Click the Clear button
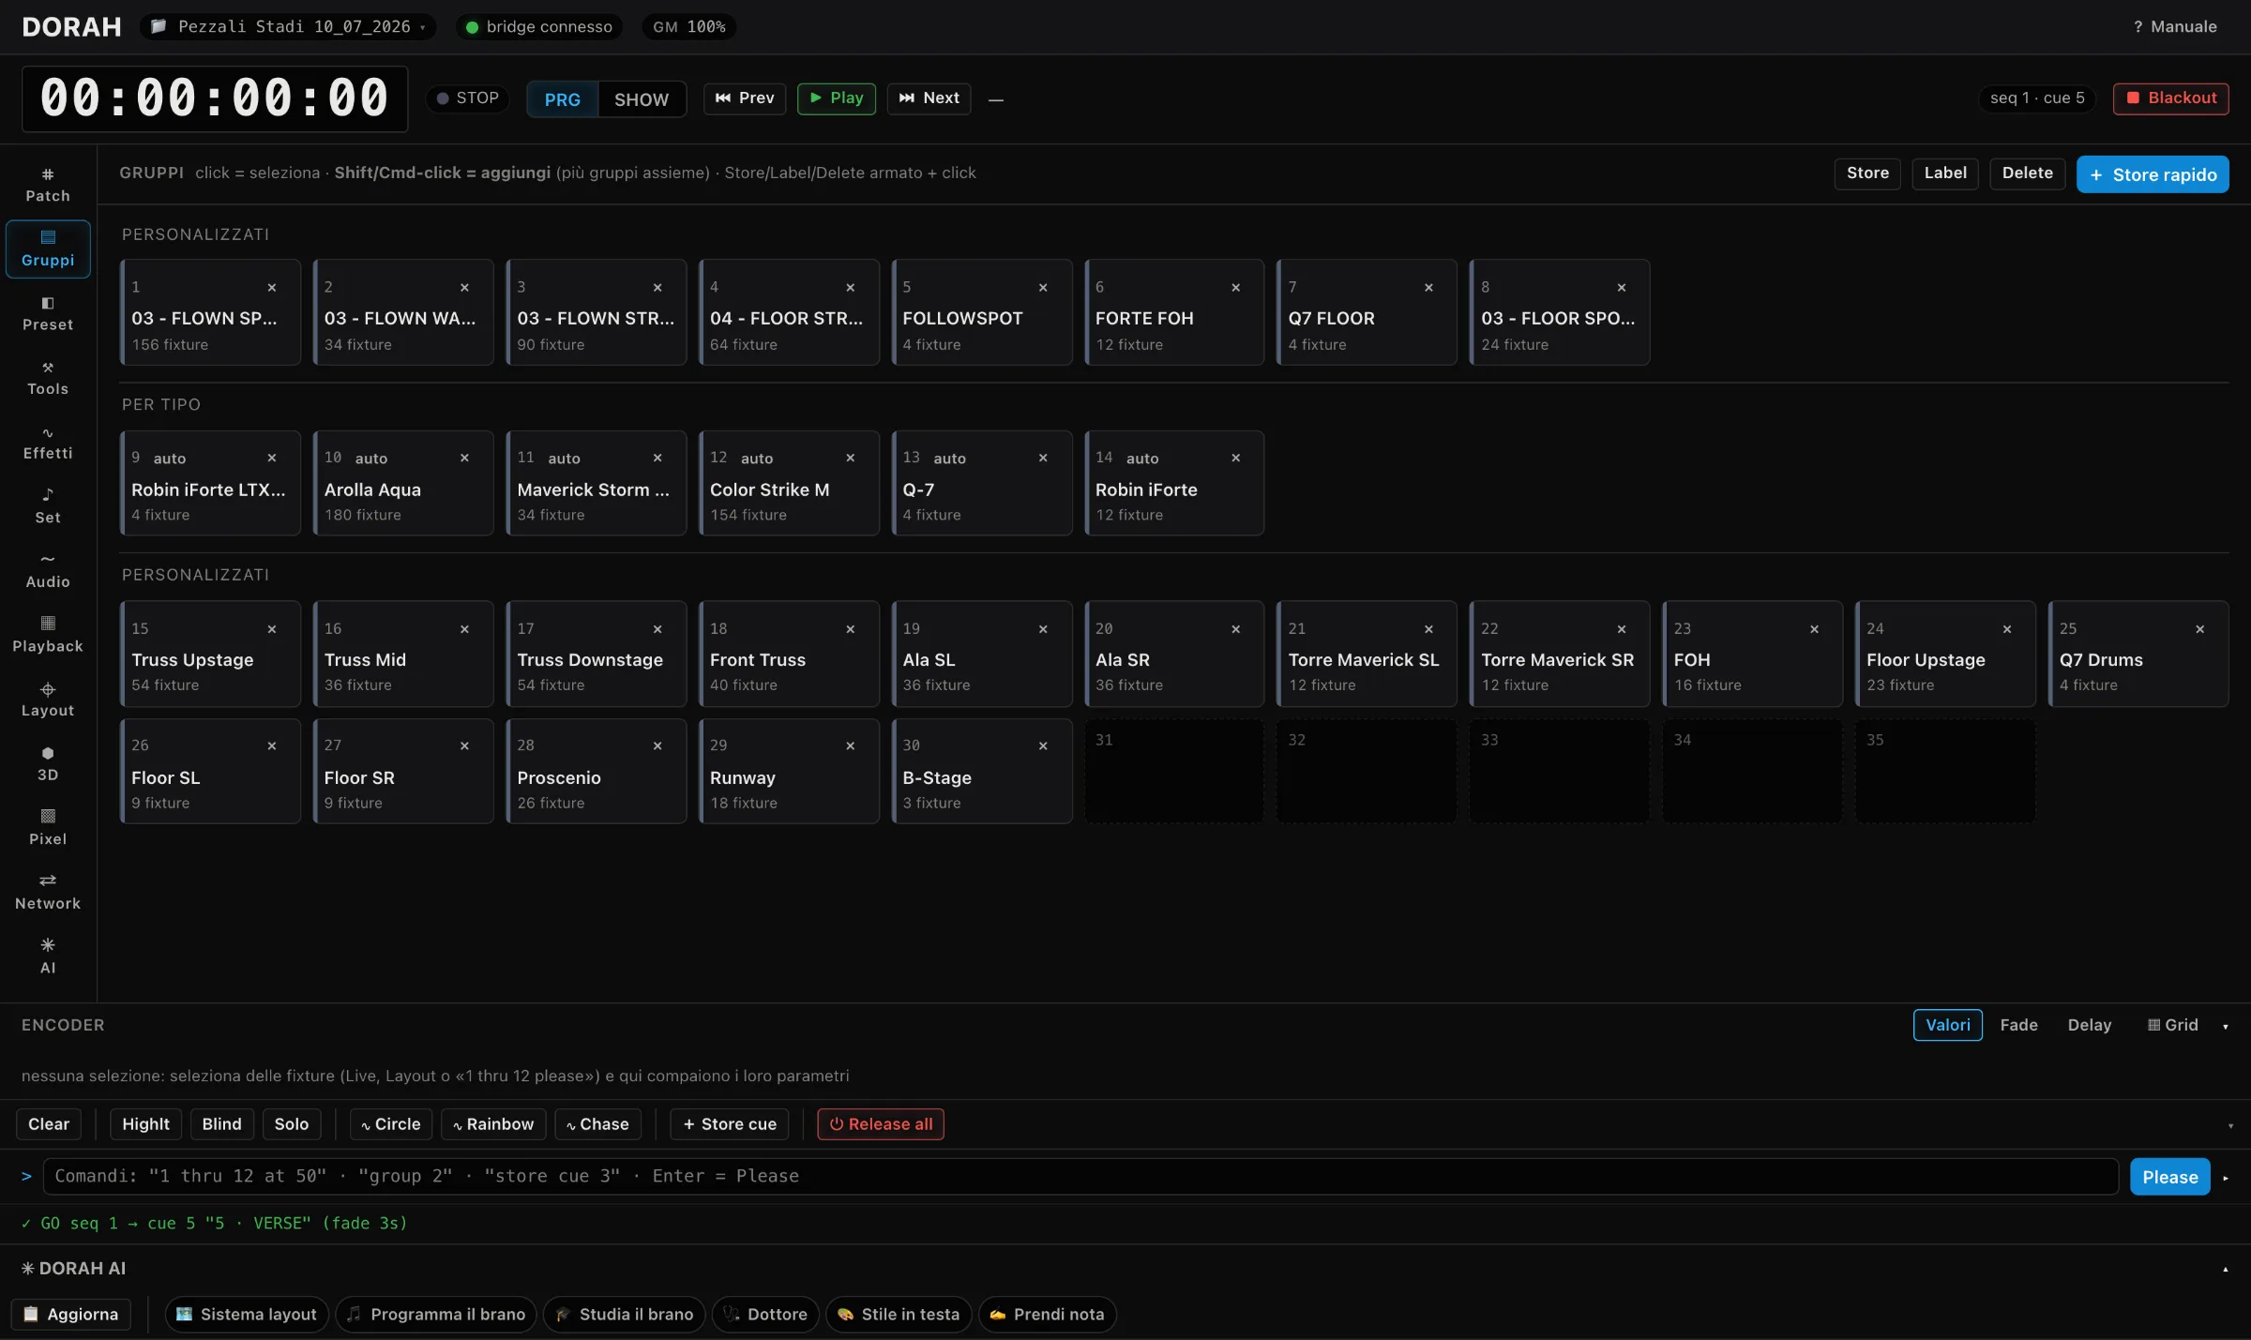Image resolution: width=2251 pixels, height=1340 pixels. 49,1124
